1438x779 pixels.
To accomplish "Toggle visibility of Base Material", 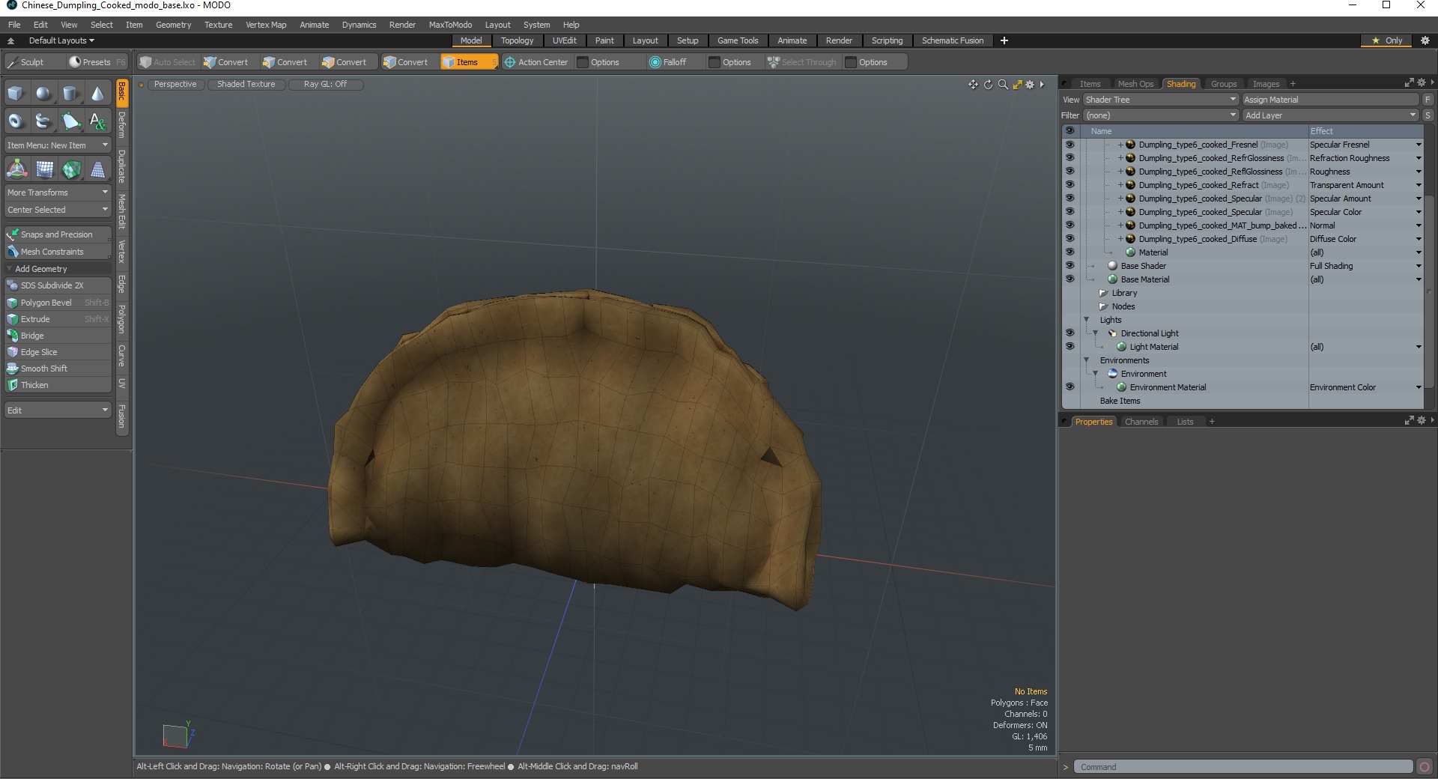I will tap(1070, 279).
